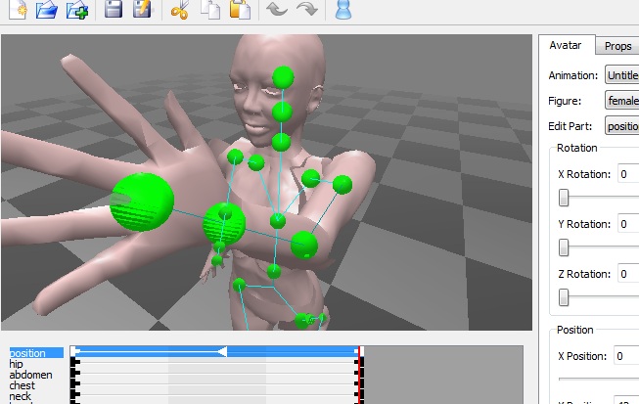This screenshot has height=404, width=639.
Task: Click the Z Rotation value field
Action: (x=628, y=274)
